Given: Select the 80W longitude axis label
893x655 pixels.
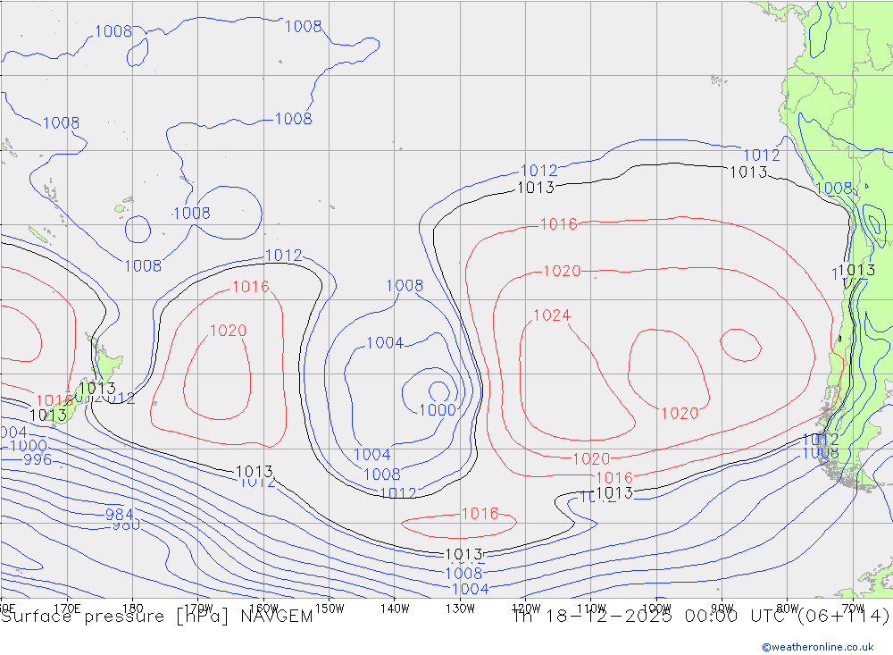Looking at the screenshot, I should 788,608.
